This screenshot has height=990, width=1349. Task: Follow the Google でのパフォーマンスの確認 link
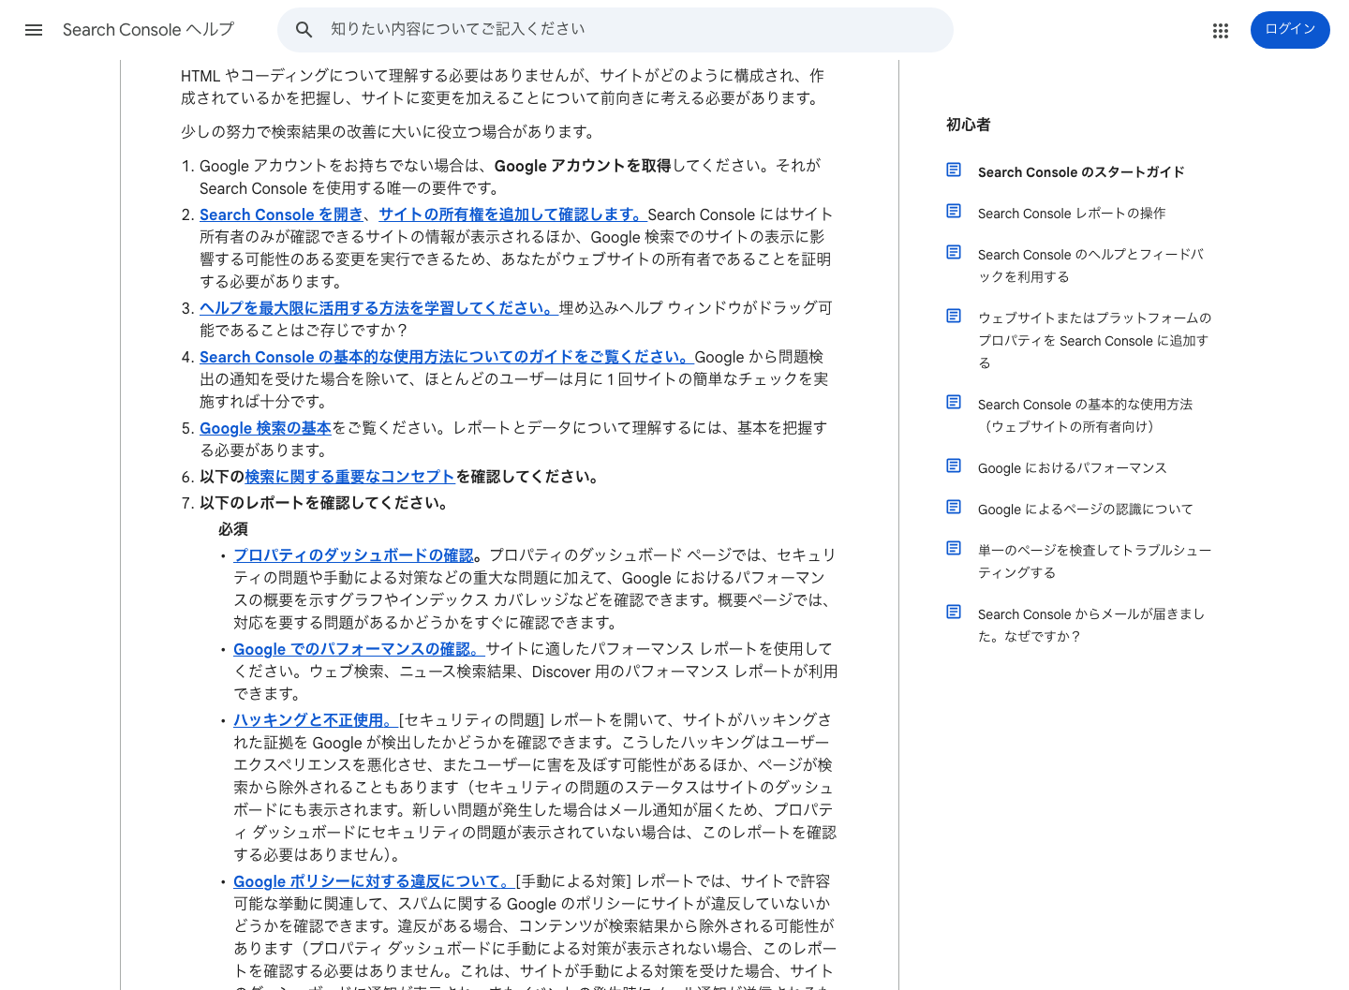(x=357, y=649)
